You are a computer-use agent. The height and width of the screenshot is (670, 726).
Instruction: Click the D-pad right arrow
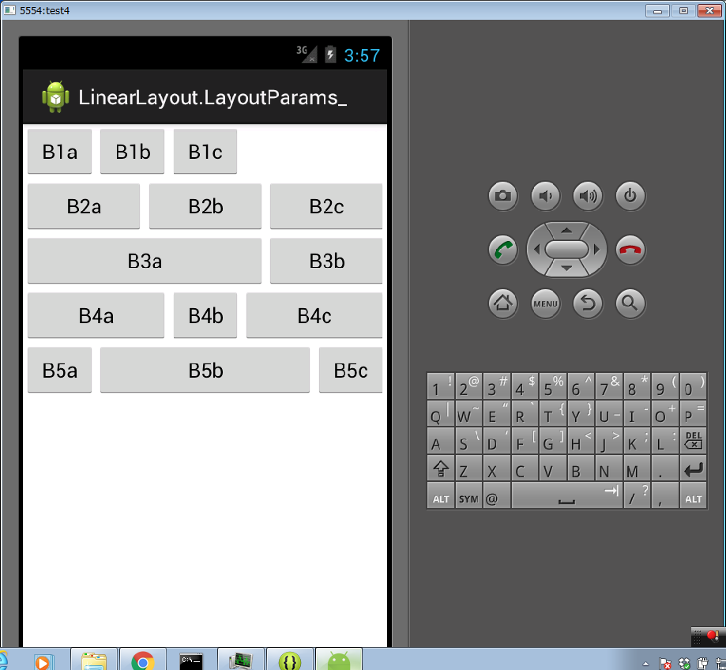596,250
